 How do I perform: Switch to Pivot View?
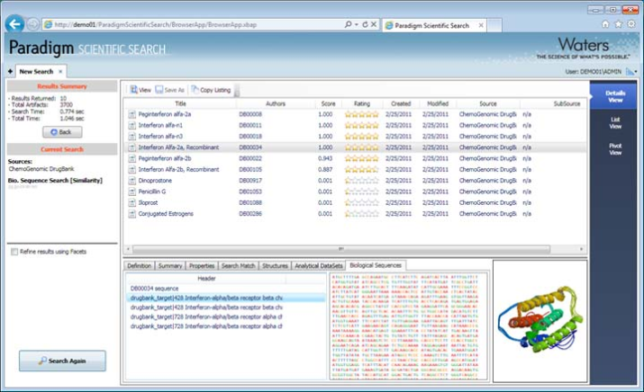click(x=615, y=149)
